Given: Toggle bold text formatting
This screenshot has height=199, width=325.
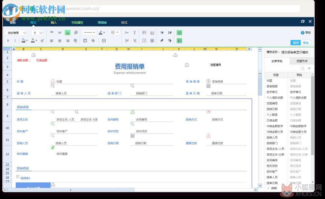Looking at the screenshot, I should (8, 41).
